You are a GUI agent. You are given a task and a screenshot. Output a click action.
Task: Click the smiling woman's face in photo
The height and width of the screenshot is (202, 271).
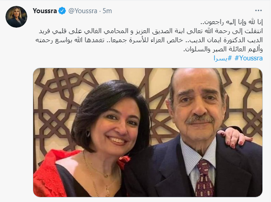[116, 126]
